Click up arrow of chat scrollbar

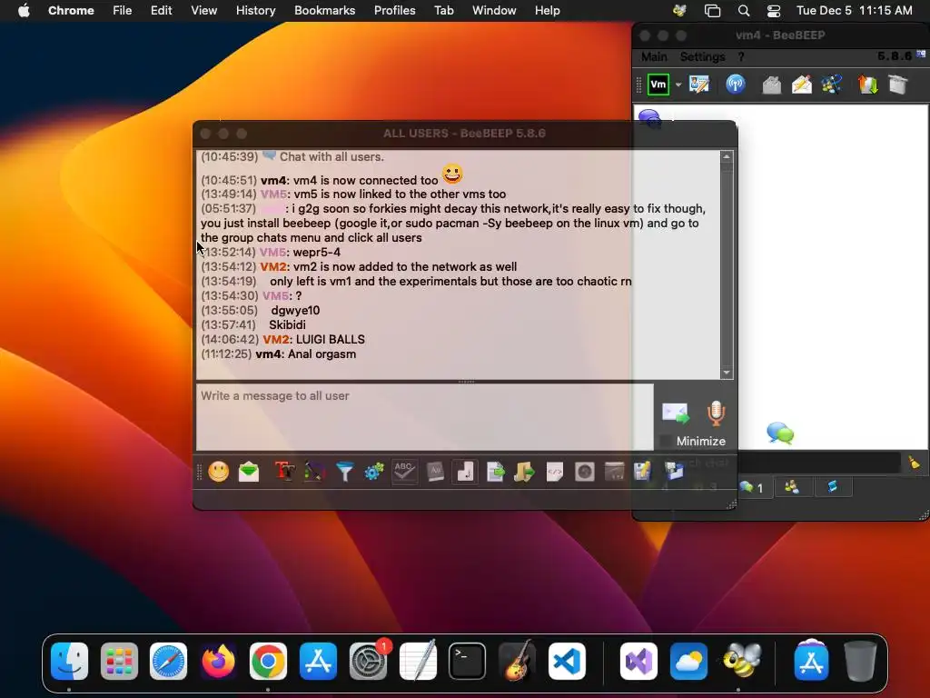(727, 156)
